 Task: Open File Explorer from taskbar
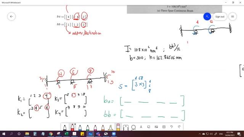click(27, 134)
